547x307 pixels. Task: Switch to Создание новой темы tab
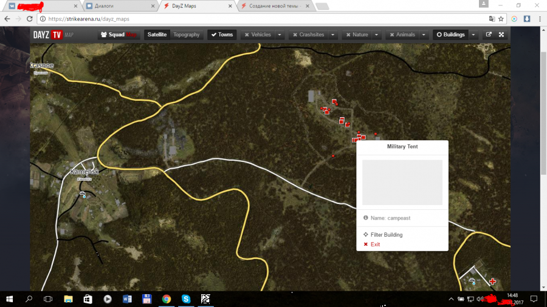274,6
